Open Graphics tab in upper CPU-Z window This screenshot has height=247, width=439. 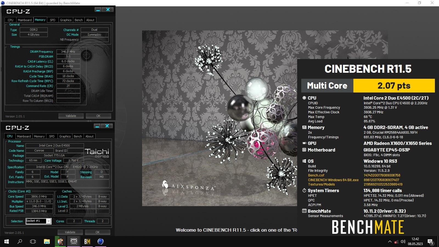[66, 20]
